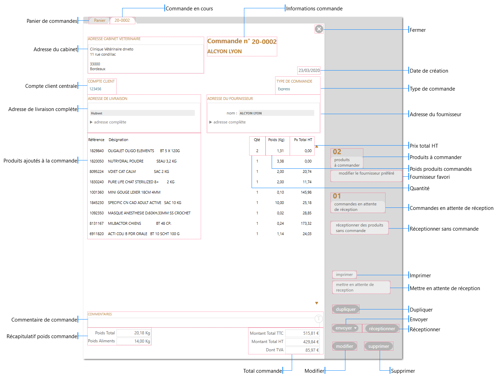498x380 pixels.
Task: Click weight 3,38 in NUTRYDRAL POUDRE row
Action: (280, 161)
